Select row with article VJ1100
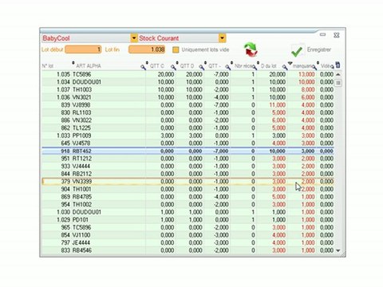The width and height of the screenshot is (383, 287). (188, 235)
